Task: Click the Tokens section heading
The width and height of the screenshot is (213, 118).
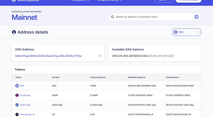Action: pyautogui.click(x=20, y=69)
